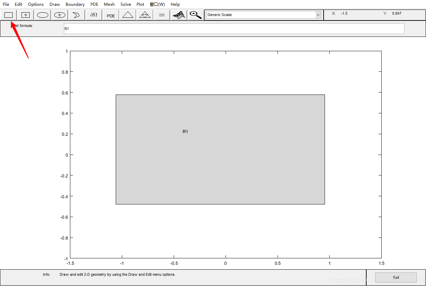Click the X coordinate value -1.5
The image size is (426, 286).
pyautogui.click(x=344, y=13)
